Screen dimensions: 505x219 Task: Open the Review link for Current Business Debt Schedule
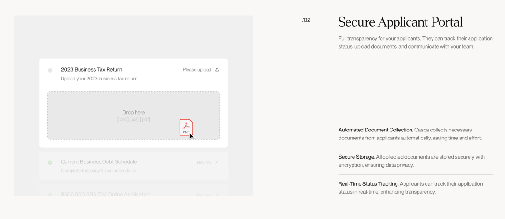(x=204, y=162)
